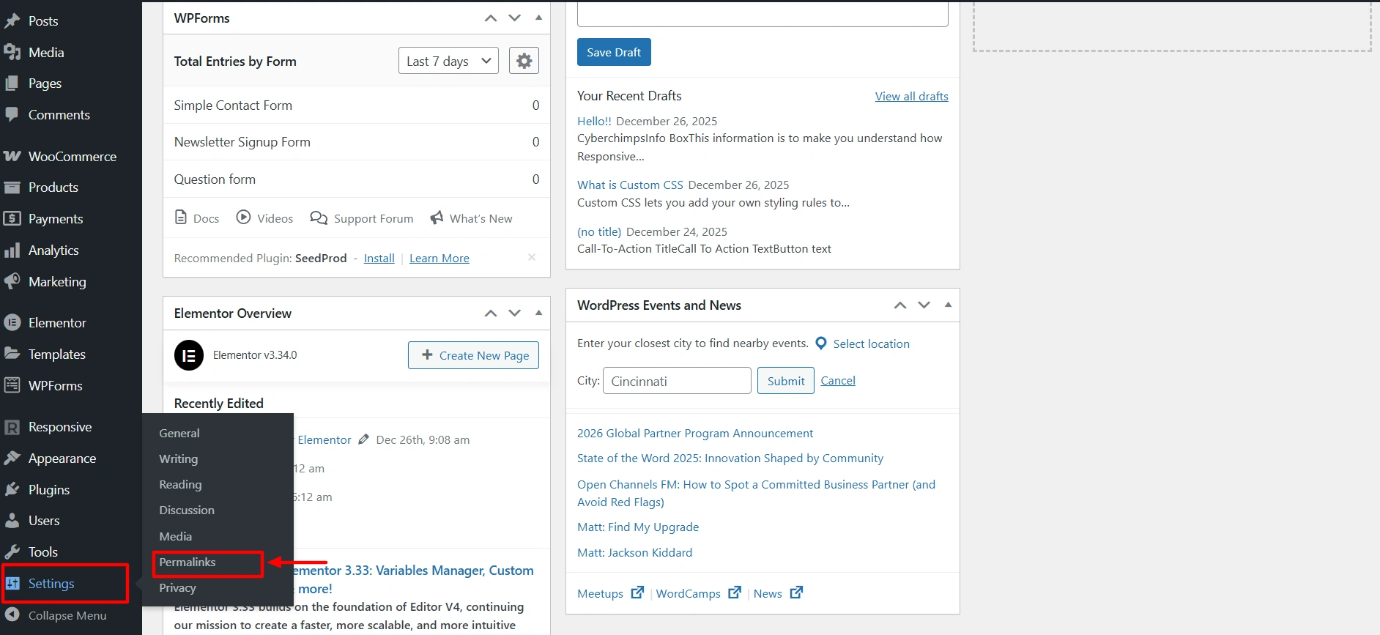Open Privacy settings submenu item

pyautogui.click(x=177, y=588)
